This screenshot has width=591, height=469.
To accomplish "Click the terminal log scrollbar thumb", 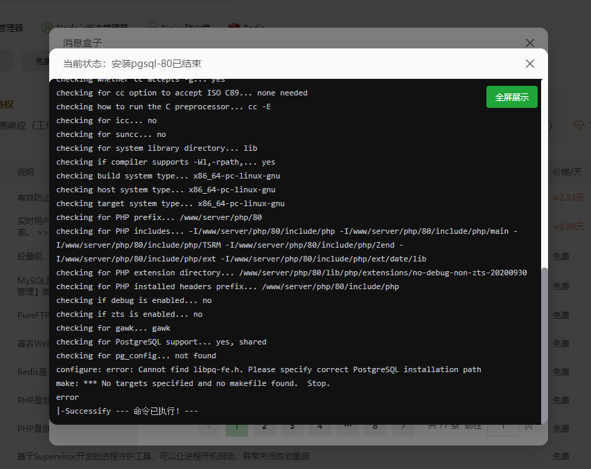I will (544, 344).
